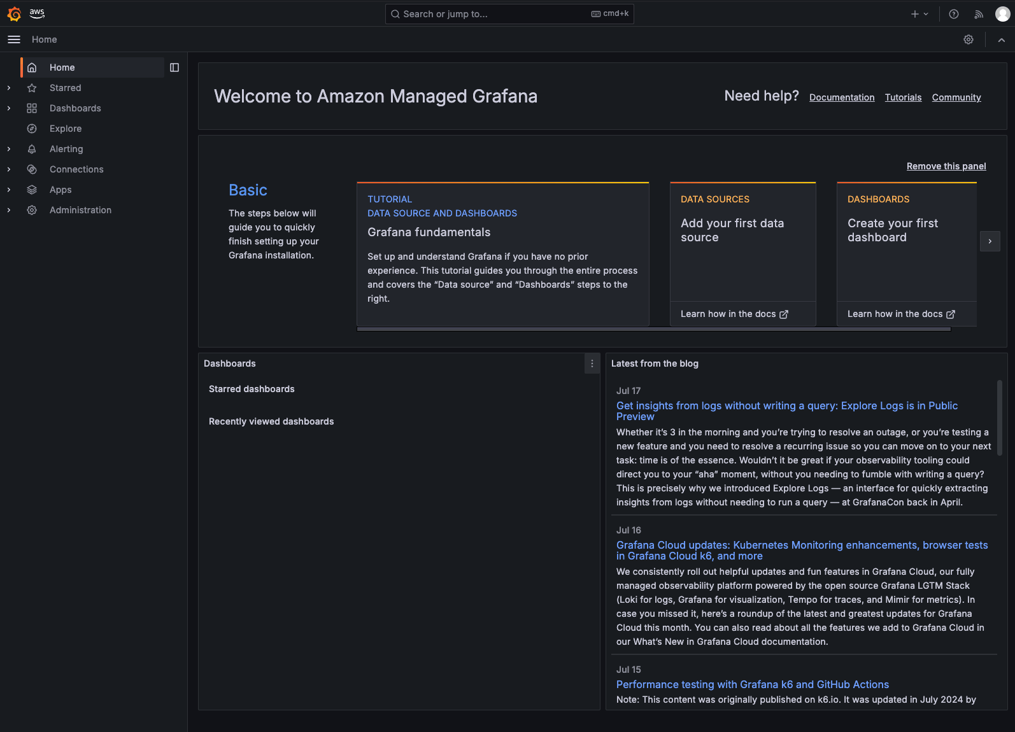1015x732 pixels.
Task: Open Grafana Cloud updates blog post
Action: point(802,551)
